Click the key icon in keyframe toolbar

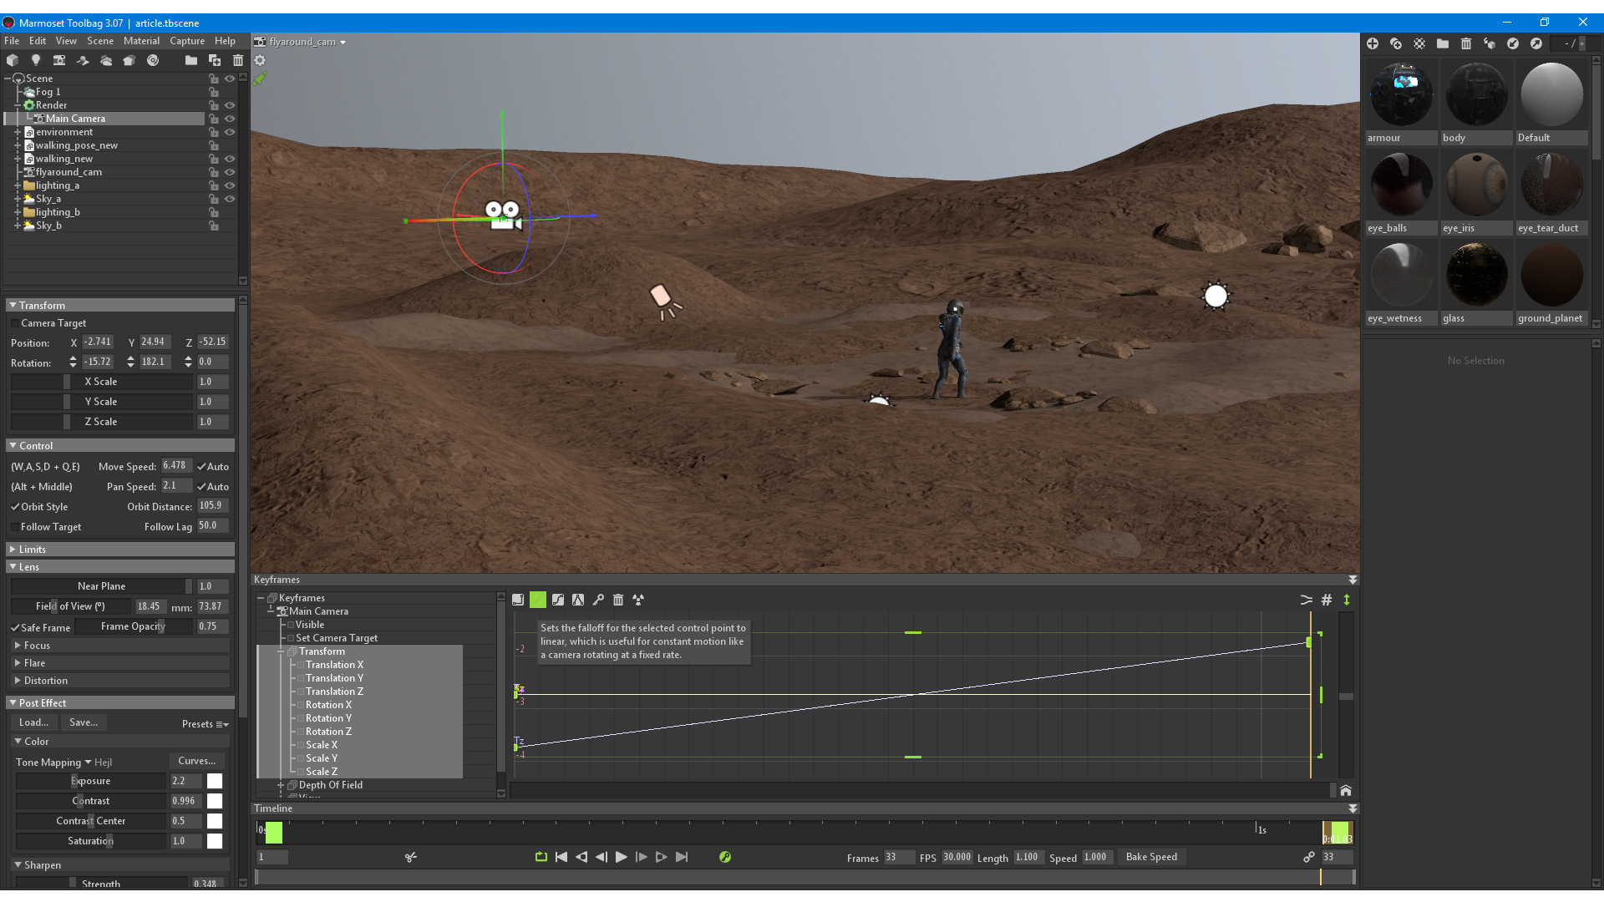coord(598,600)
